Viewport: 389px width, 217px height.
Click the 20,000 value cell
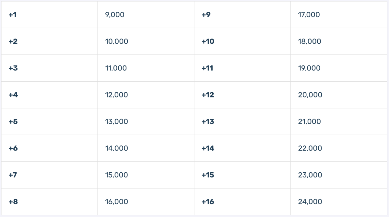tap(339, 95)
